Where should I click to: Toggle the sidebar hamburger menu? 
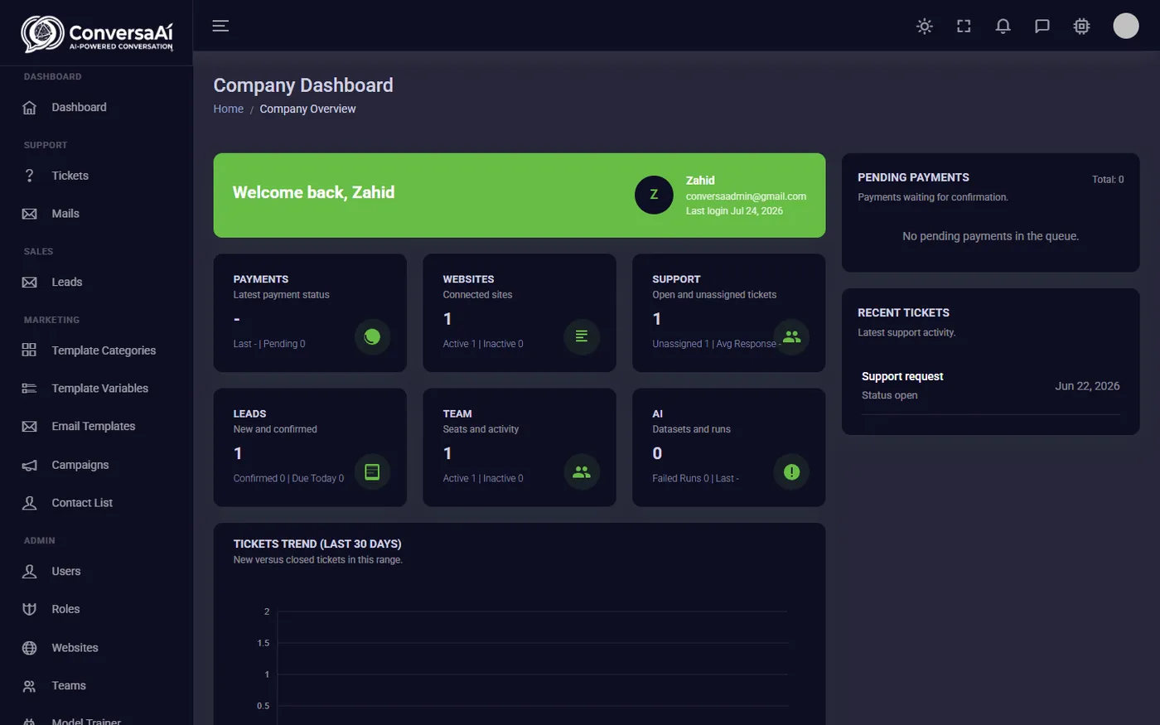click(x=220, y=26)
